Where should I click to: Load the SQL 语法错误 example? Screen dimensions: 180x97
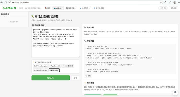[x=54, y=70]
